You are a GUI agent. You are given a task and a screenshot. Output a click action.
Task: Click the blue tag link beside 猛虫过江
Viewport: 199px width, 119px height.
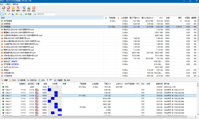(x=14, y=61)
